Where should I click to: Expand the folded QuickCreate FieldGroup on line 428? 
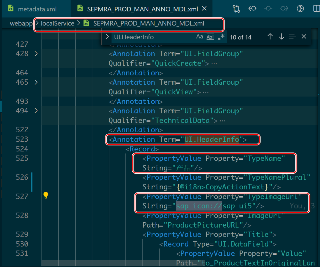pos(36,54)
